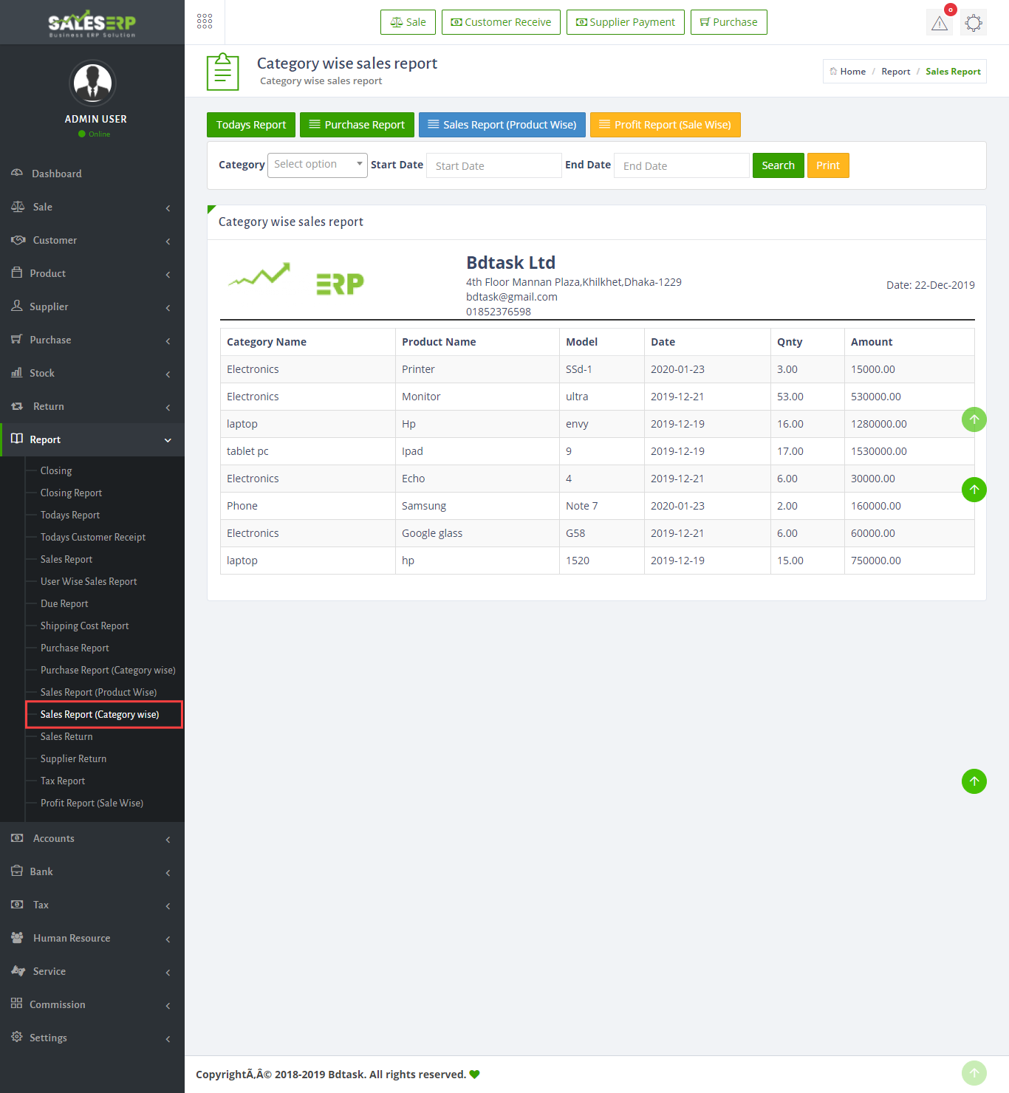Viewport: 1009px width, 1093px height.
Task: Click the scroll-to-top arrow in footer
Action: point(974,1073)
